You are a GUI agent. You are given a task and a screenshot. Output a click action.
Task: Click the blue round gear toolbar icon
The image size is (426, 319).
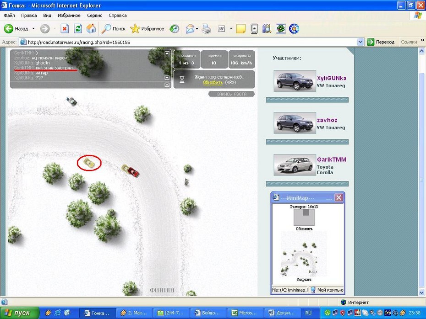click(294, 28)
